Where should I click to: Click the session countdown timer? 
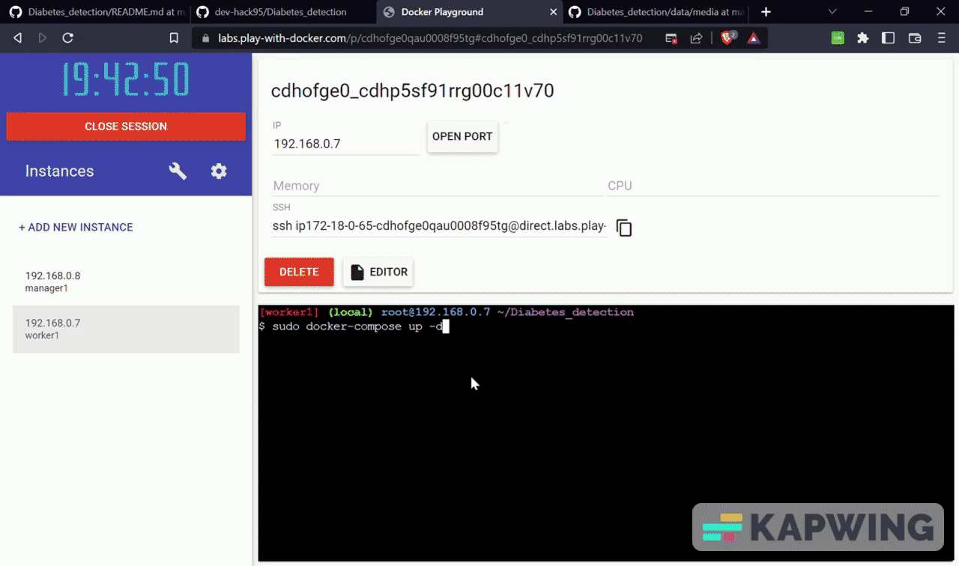point(126,79)
